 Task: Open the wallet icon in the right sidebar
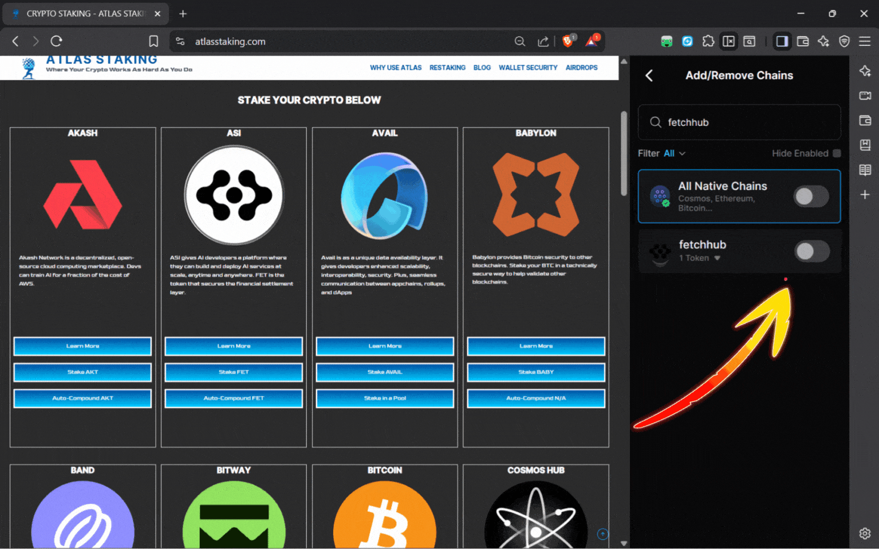(x=865, y=120)
